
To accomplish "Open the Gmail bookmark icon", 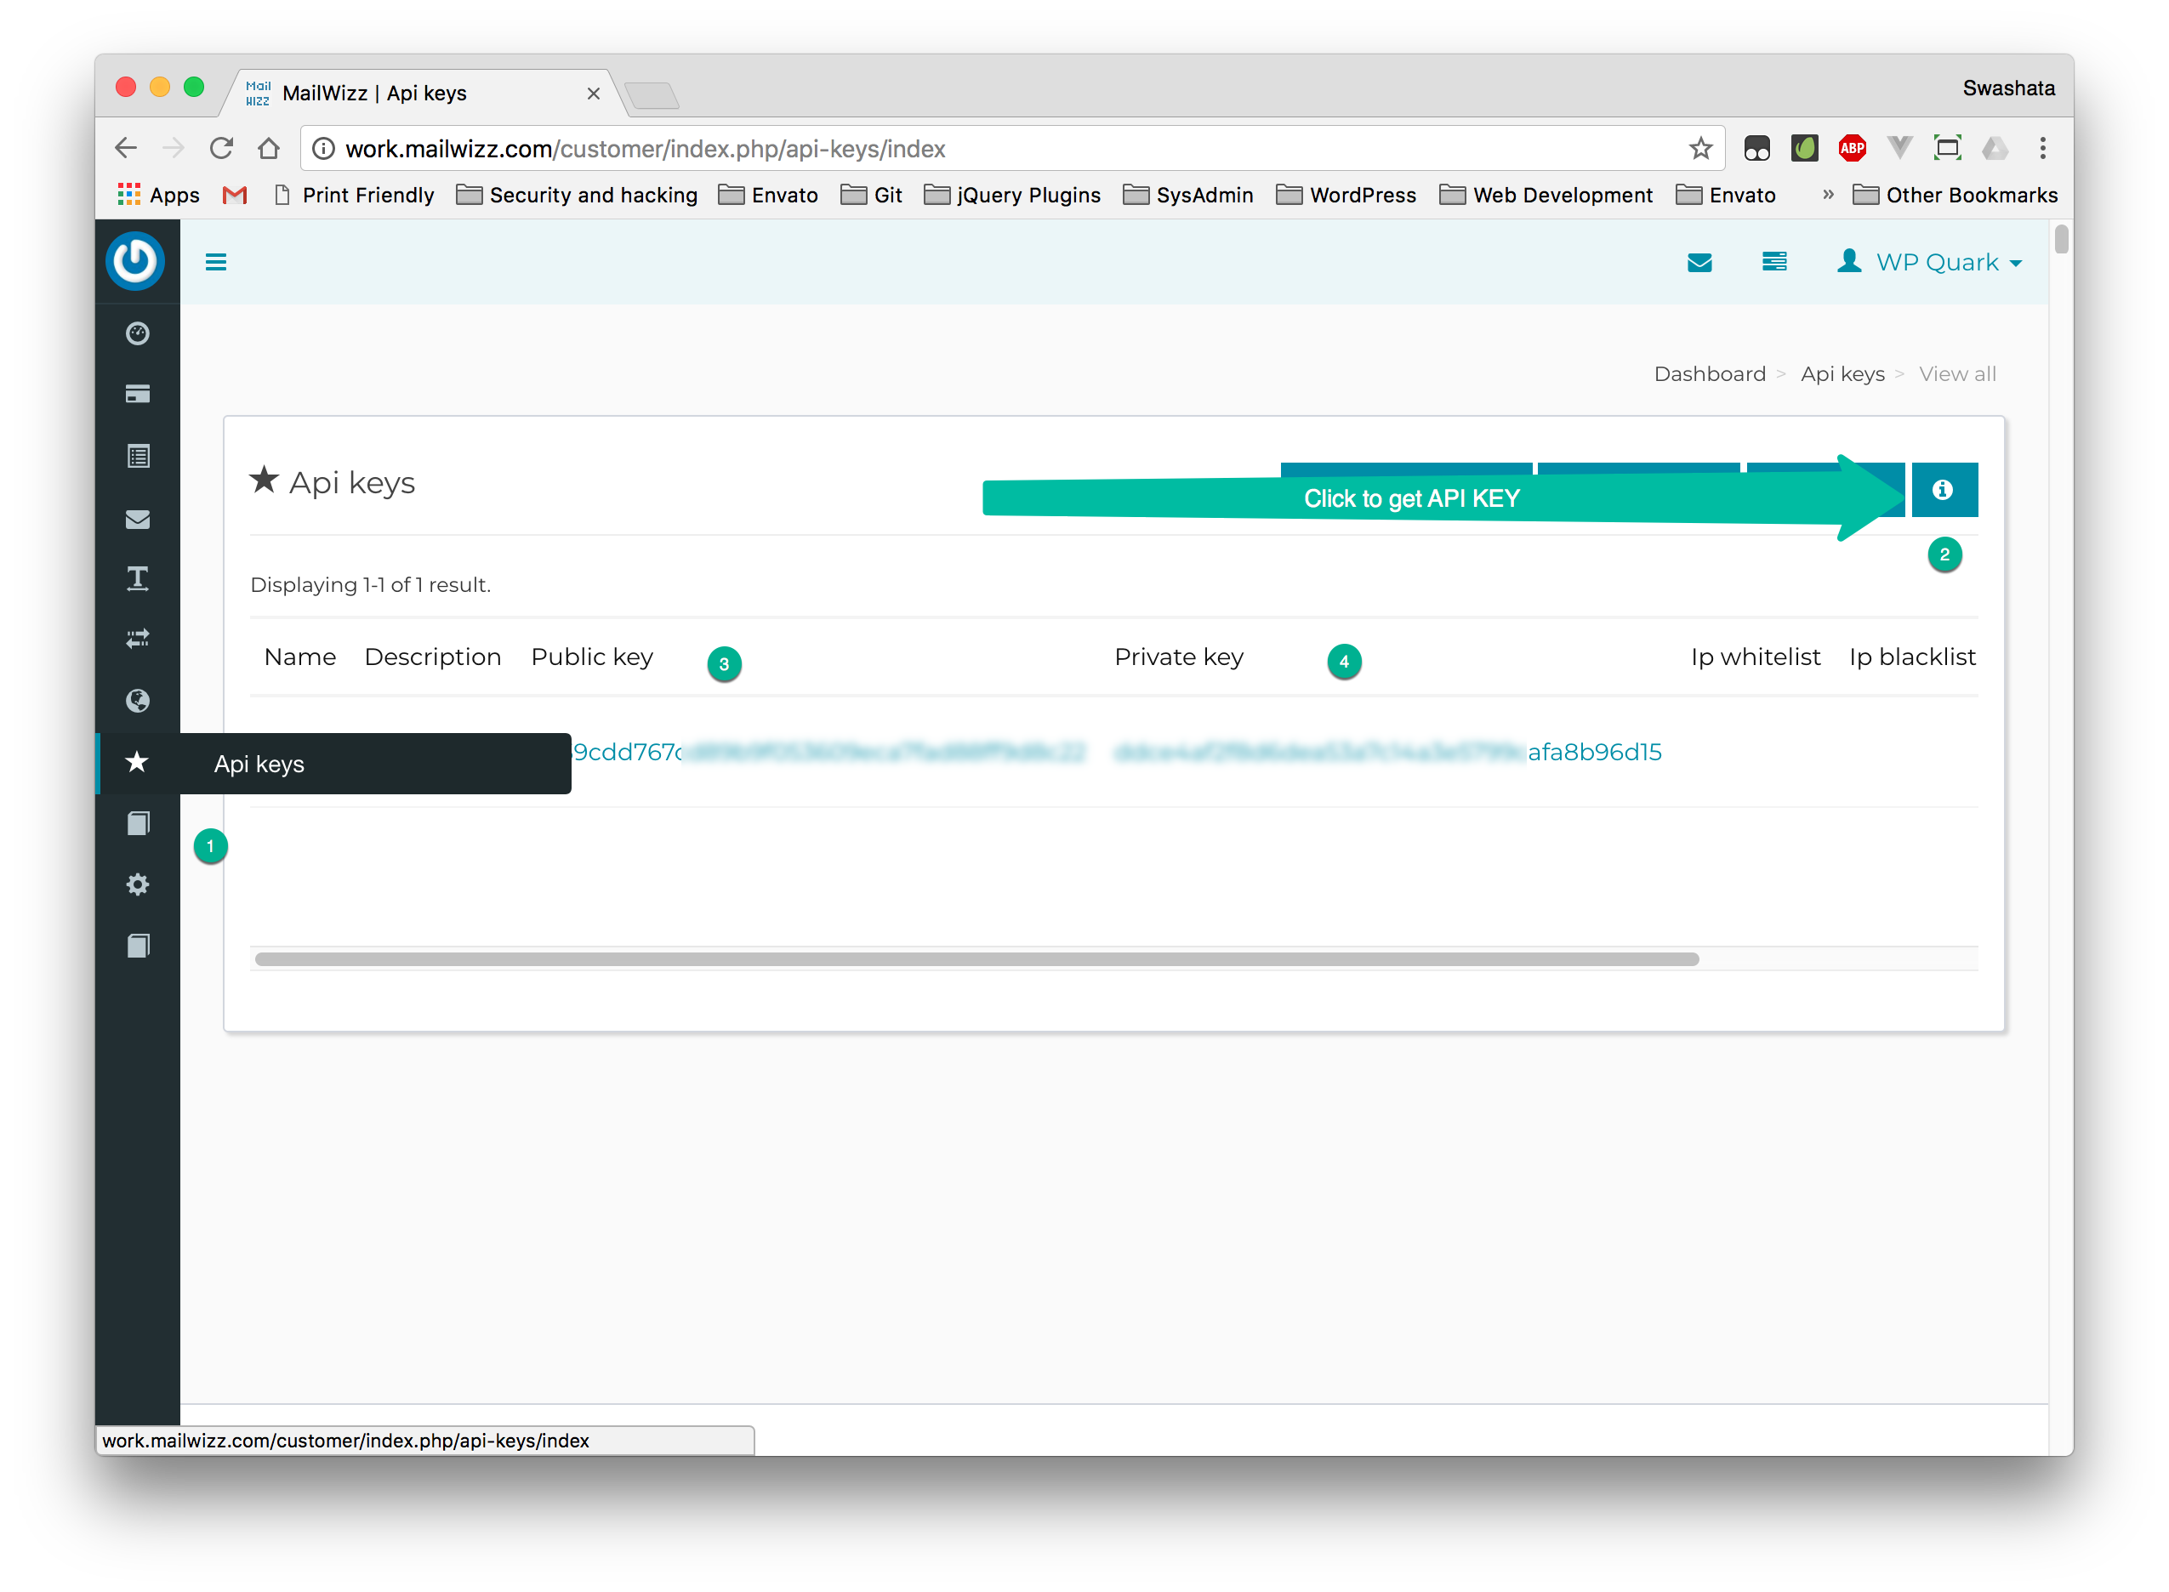I will tap(235, 195).
